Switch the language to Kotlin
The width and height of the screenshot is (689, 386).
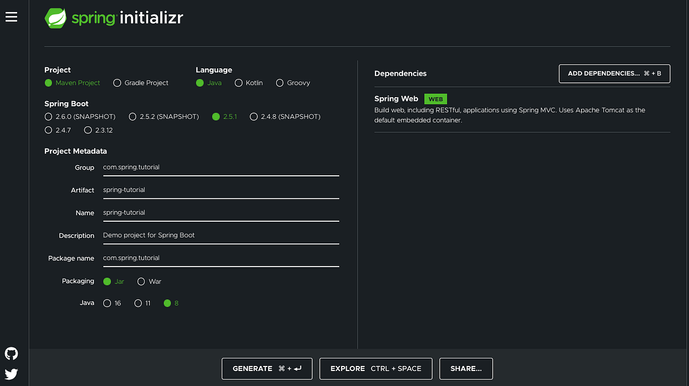point(238,83)
